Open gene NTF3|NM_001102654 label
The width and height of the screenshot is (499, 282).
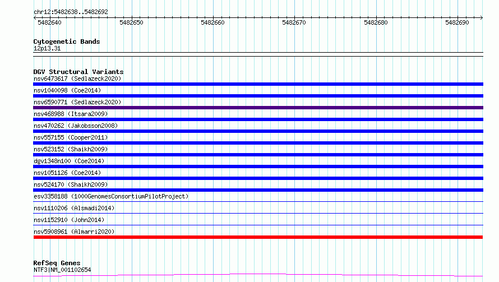(62, 270)
